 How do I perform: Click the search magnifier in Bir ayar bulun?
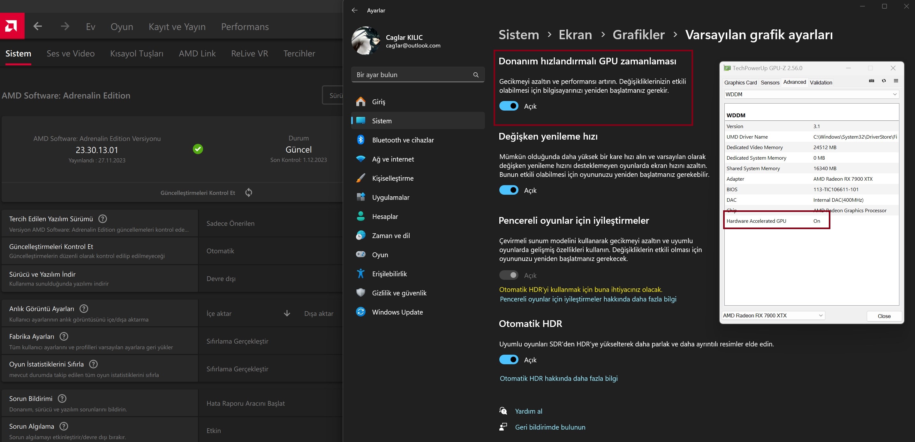click(476, 75)
